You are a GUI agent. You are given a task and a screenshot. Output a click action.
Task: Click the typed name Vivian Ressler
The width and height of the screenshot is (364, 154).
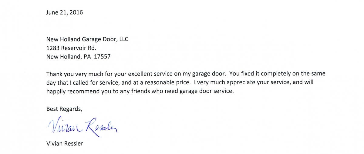click(65, 143)
